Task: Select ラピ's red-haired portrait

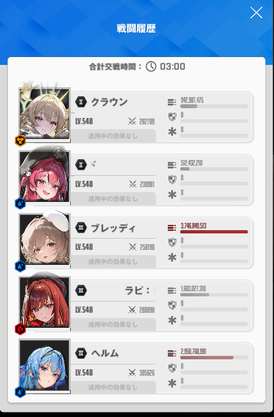Action: click(45, 302)
